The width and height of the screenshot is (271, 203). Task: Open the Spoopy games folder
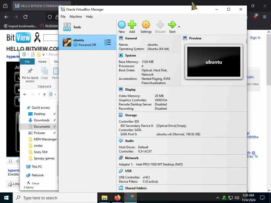click(44, 158)
